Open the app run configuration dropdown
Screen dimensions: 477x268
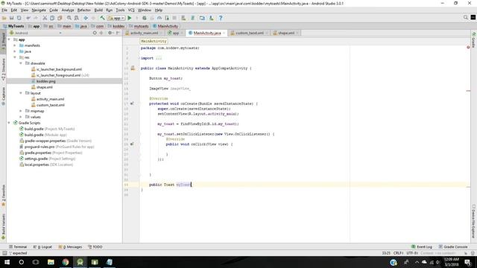pyautogui.click(x=116, y=18)
